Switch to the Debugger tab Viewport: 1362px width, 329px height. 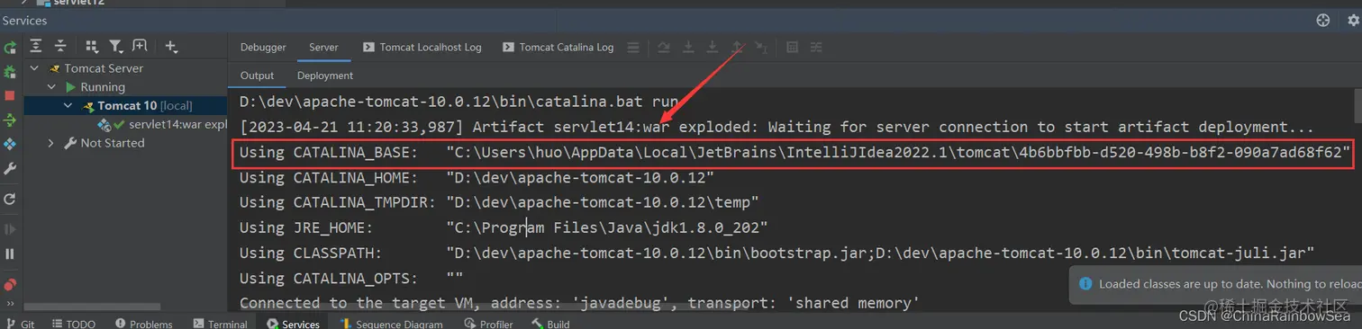pyautogui.click(x=263, y=48)
